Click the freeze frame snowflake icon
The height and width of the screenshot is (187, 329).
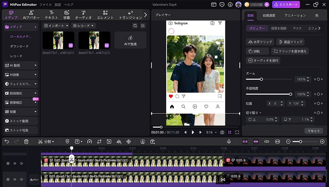pos(128,142)
